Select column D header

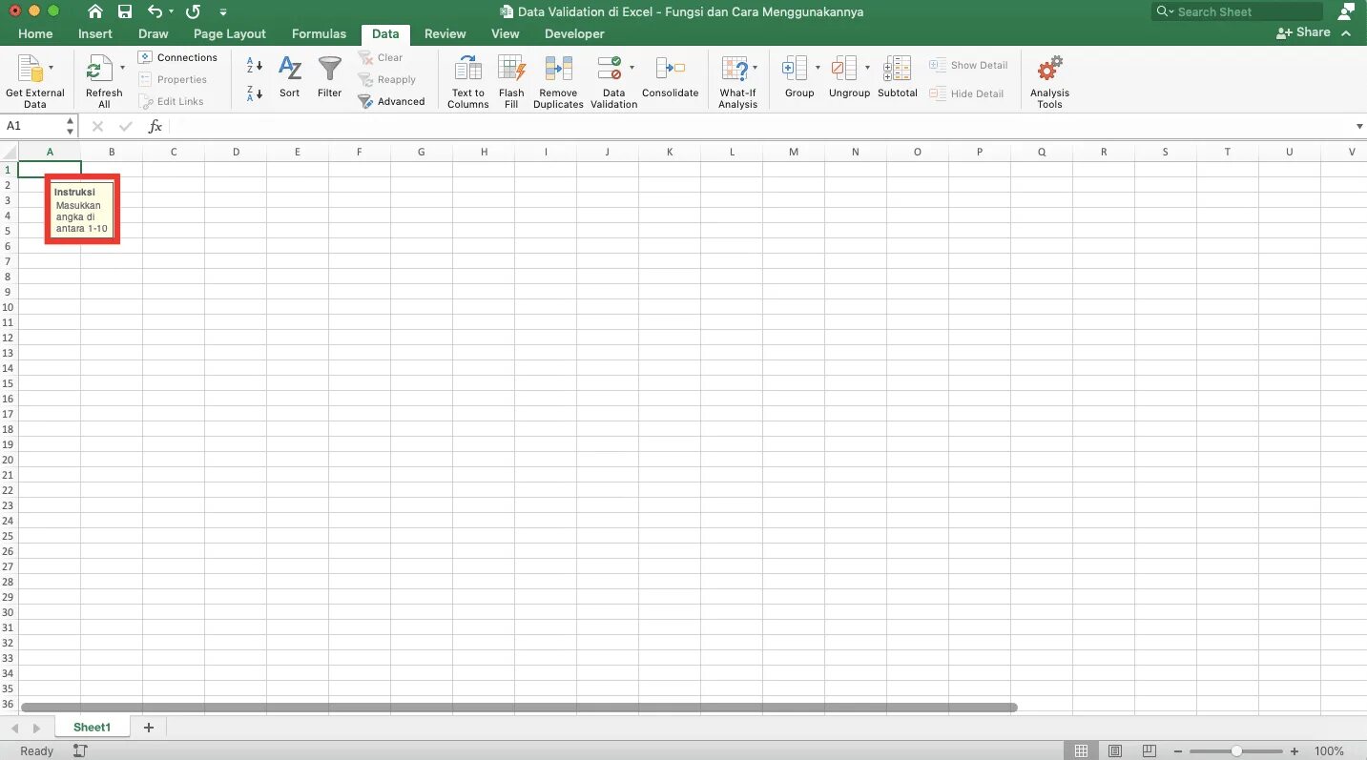tap(236, 152)
